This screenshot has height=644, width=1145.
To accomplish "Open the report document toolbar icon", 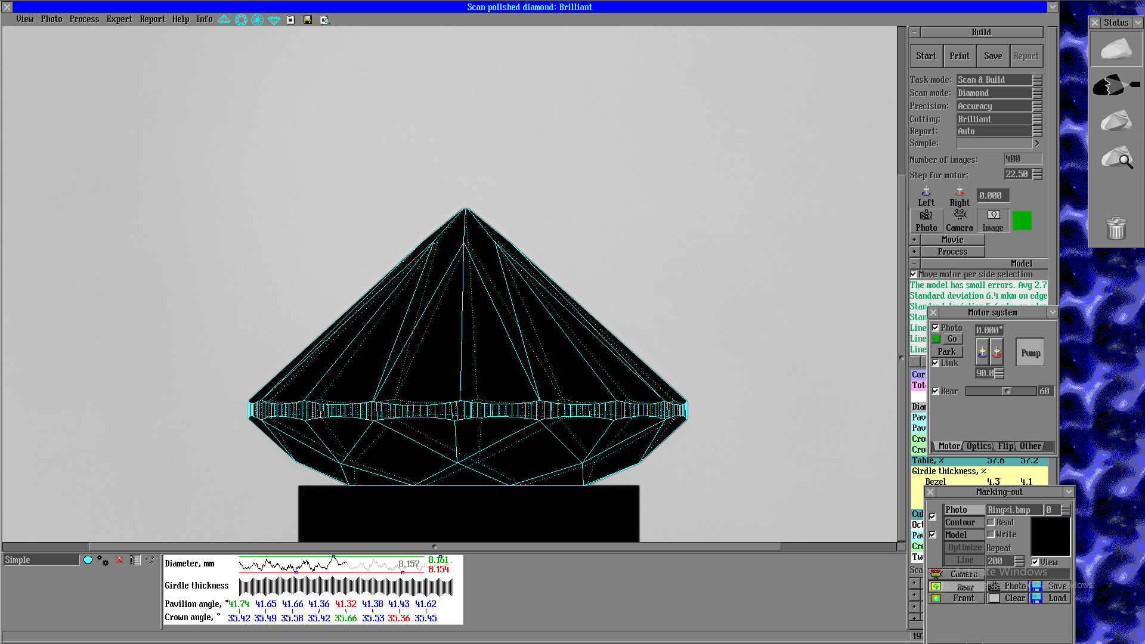I will (290, 20).
